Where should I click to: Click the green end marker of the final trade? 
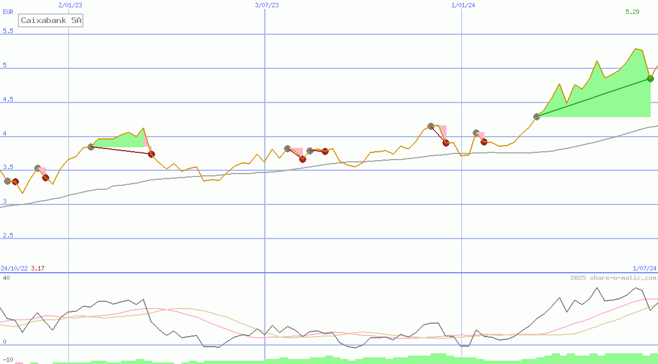[x=650, y=78]
